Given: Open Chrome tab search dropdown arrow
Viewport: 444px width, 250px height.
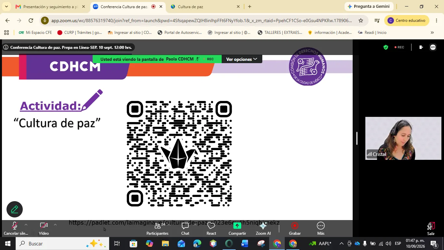Looking at the screenshot, I should click(x=7, y=7).
